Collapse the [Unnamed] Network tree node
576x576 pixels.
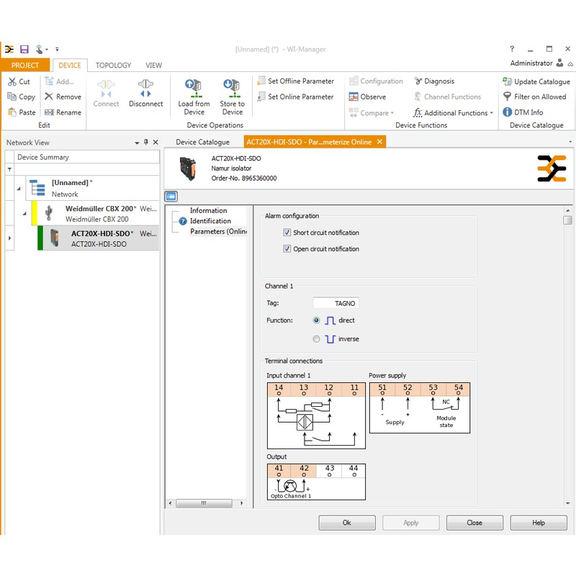(x=19, y=189)
